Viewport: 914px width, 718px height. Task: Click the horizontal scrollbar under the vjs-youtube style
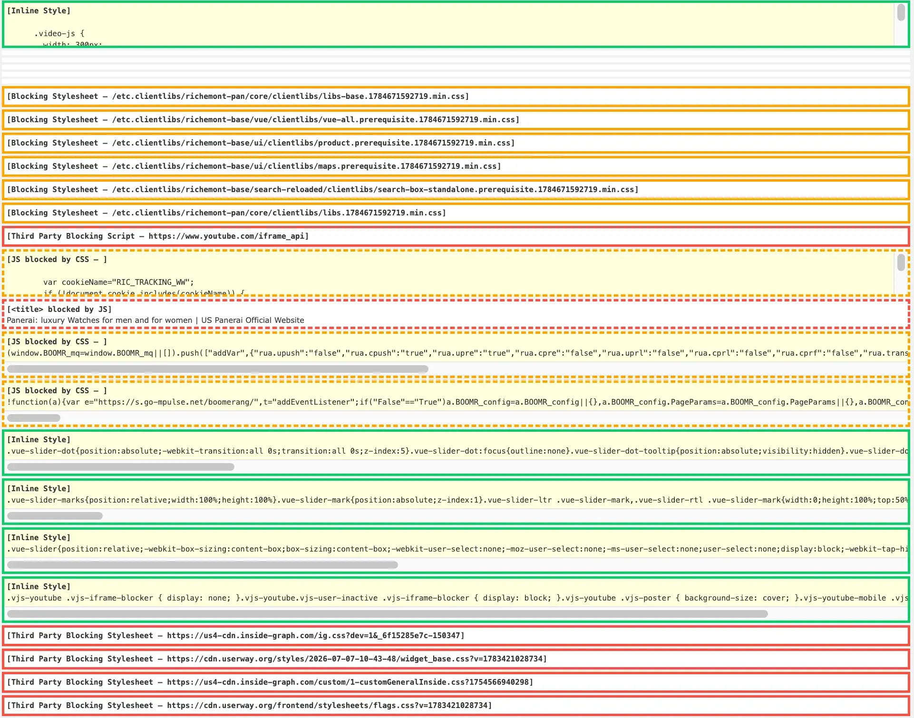coord(388,614)
